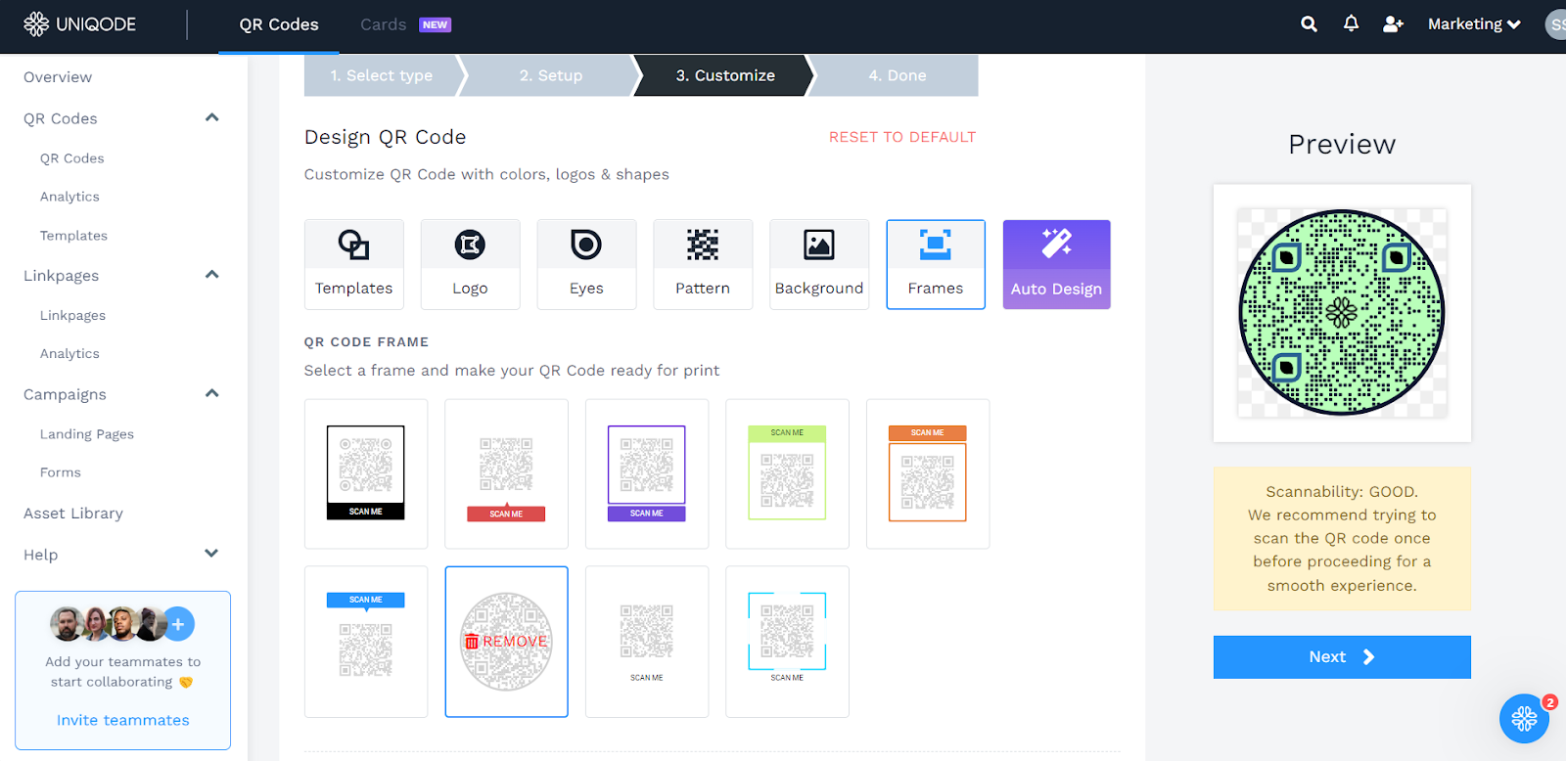Expand the Marketing workspace dropdown
Image resolution: width=1566 pixels, height=761 pixels.
point(1474,24)
